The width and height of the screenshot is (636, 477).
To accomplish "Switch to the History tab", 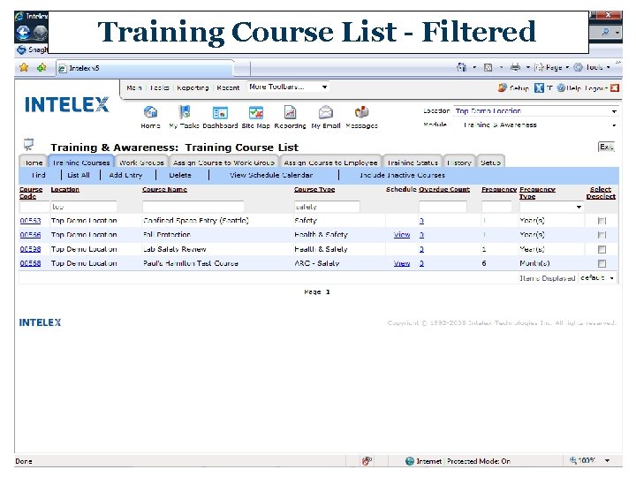I will point(459,163).
